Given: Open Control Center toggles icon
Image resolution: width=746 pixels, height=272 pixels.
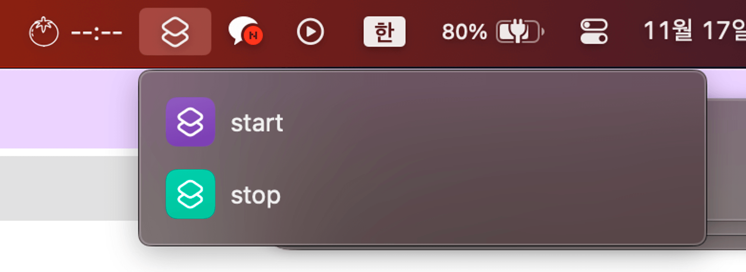Looking at the screenshot, I should point(594,32).
